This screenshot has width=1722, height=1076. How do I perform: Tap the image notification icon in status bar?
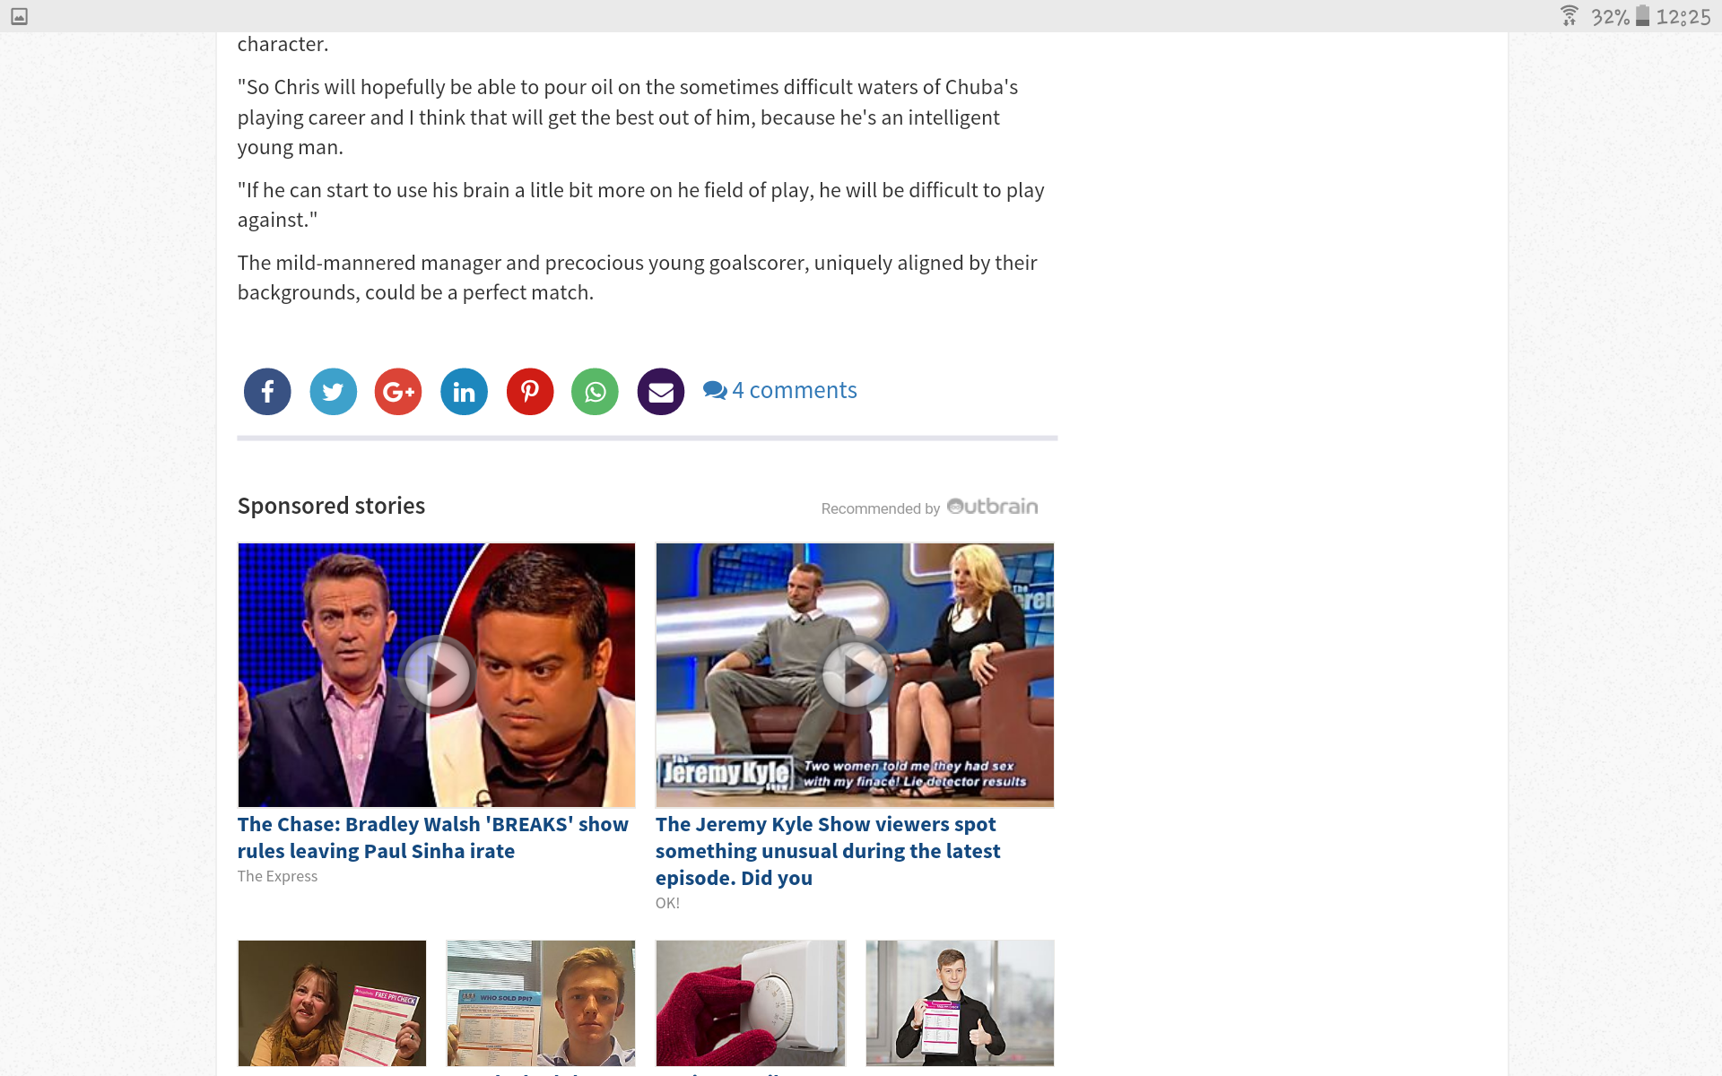click(19, 16)
